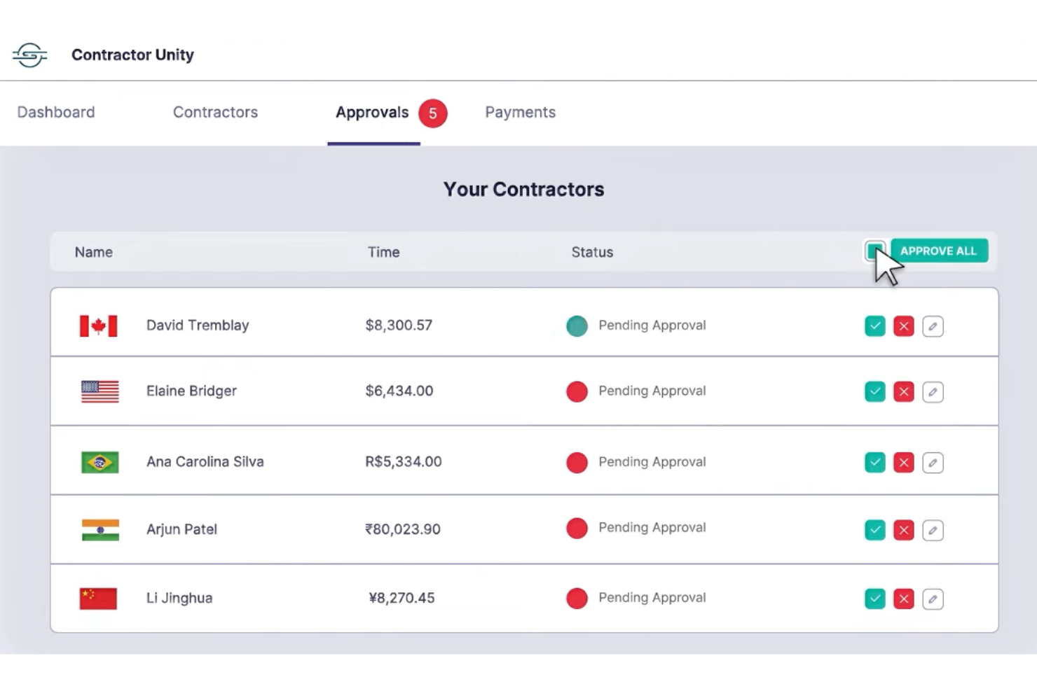Click the APPROVE ALL button
The height and width of the screenshot is (691, 1037).
[x=939, y=251]
